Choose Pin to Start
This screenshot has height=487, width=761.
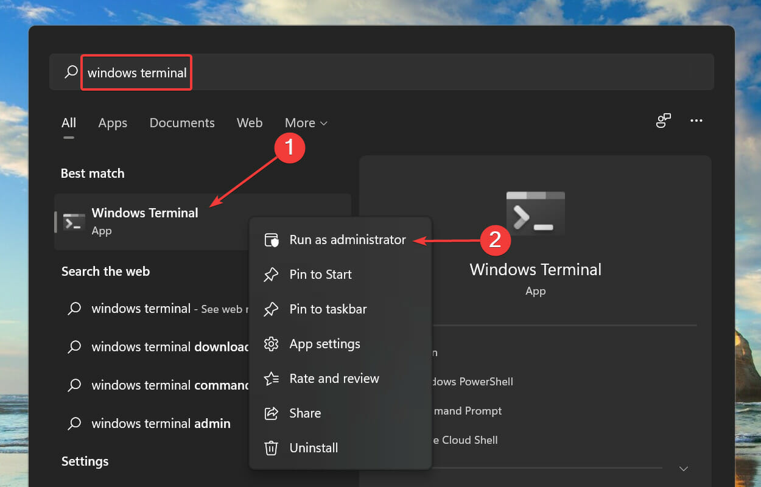[340, 275]
